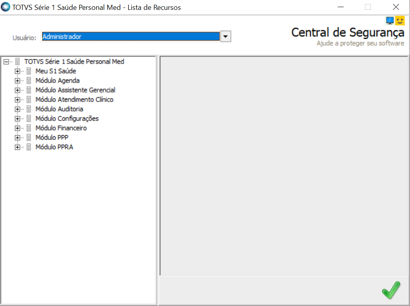This screenshot has height=306, width=410.
Task: Close the Lista de Recursos window
Action: tap(396, 7)
